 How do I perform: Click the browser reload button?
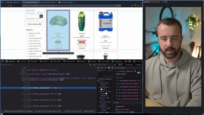pos(8,6)
